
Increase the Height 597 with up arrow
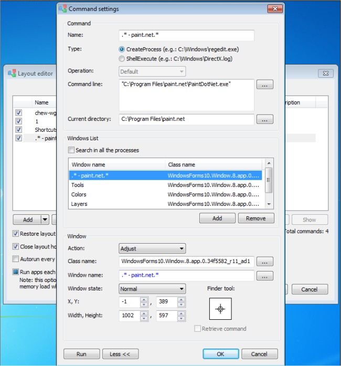pyautogui.click(x=181, y=313)
